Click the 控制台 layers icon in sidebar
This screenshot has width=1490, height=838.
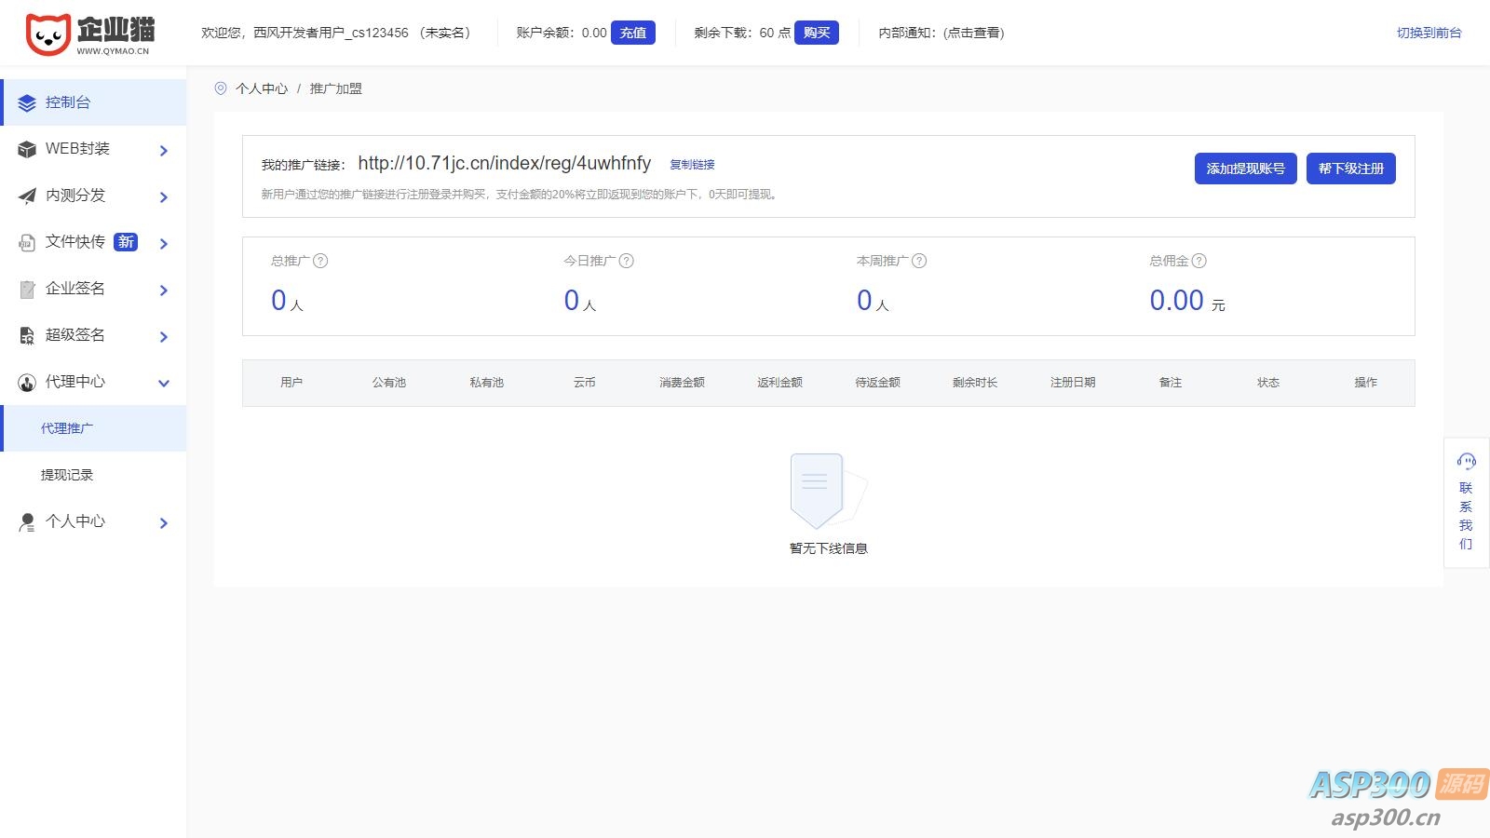[27, 102]
